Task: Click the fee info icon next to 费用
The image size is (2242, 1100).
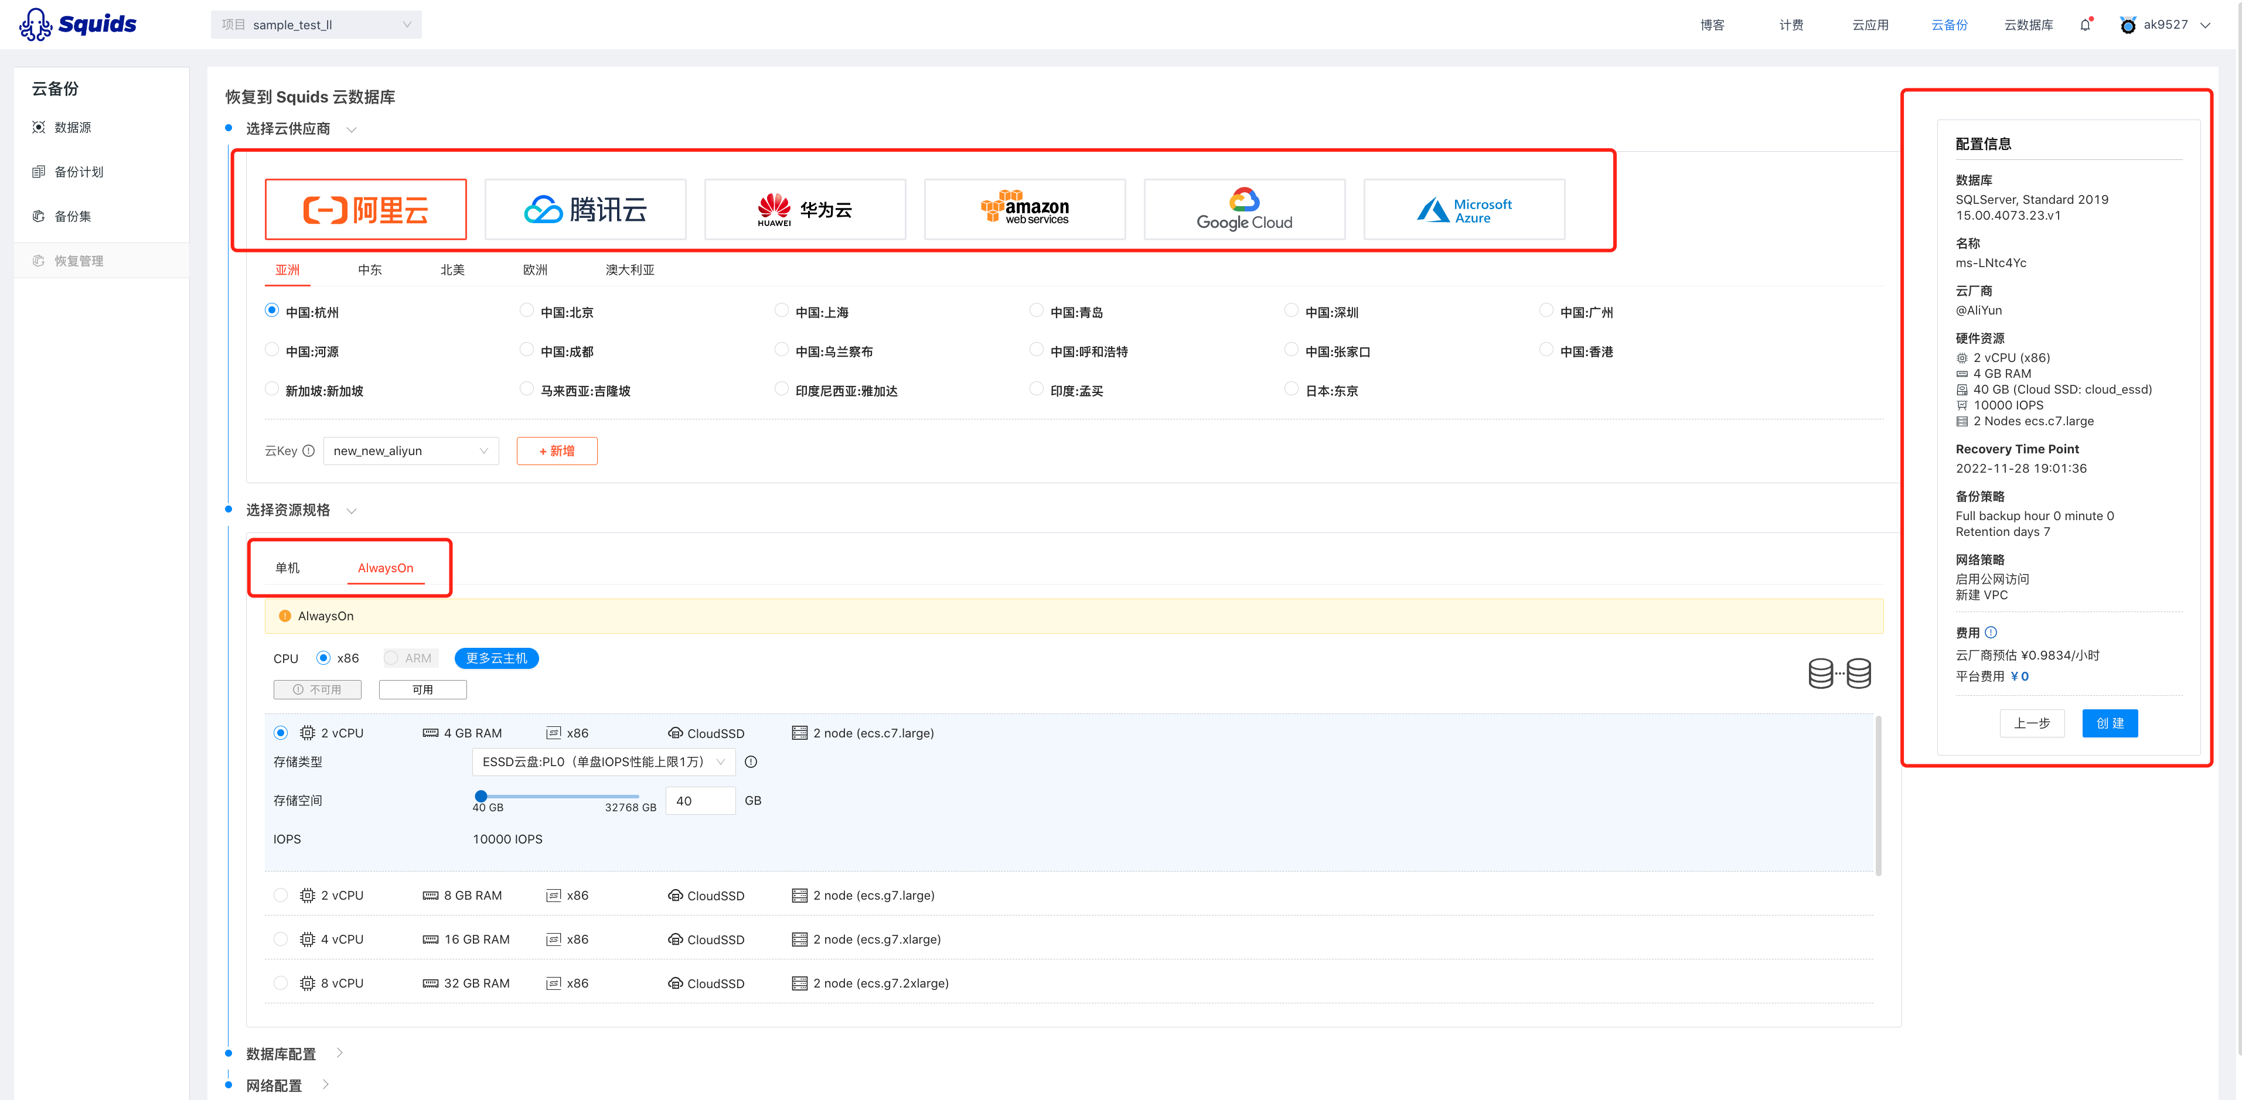Action: click(1991, 633)
